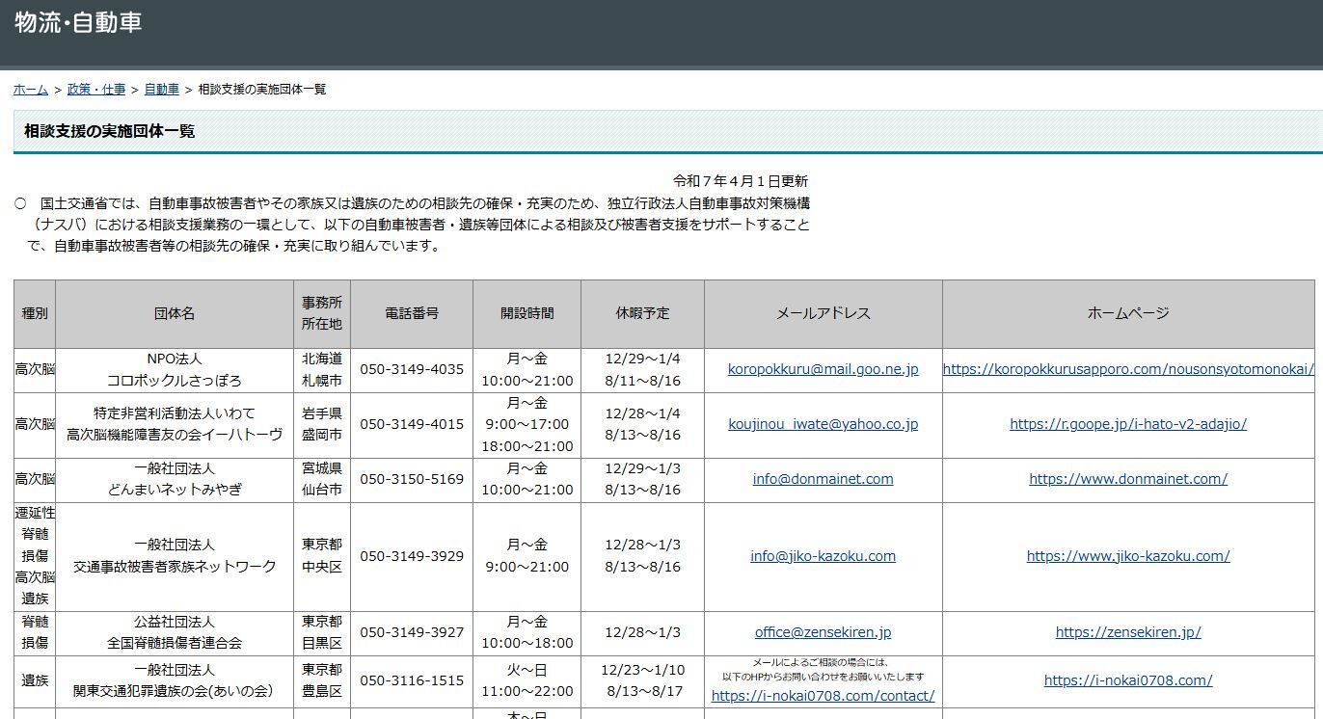
Task: Open koropokkurusapporo.com homepage link
Action: coord(1128,369)
